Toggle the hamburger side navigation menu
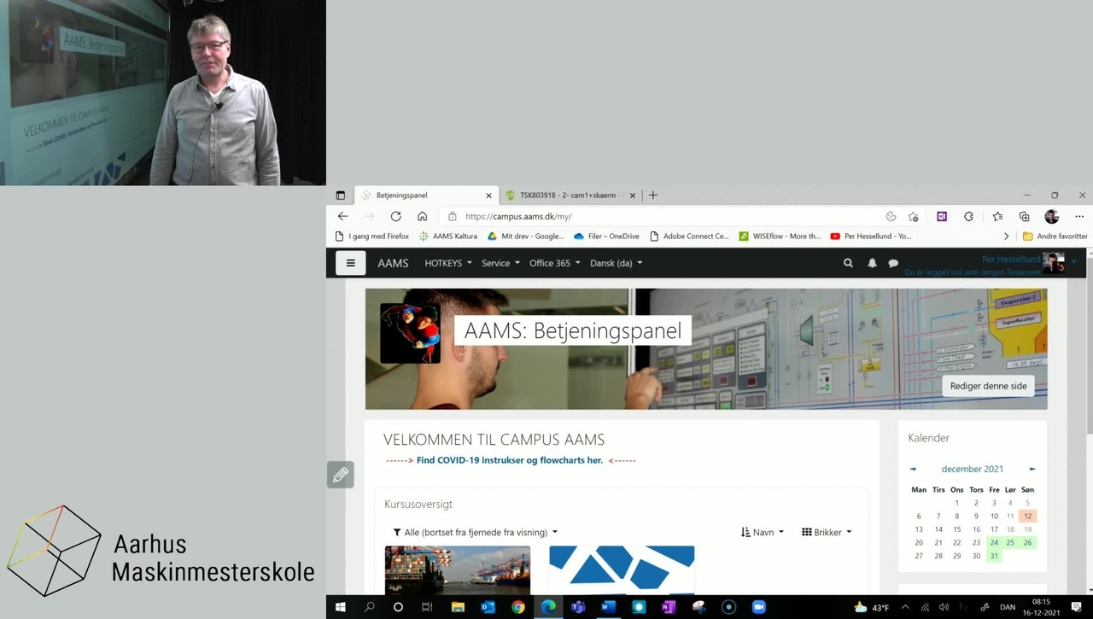The height and width of the screenshot is (619, 1093). coord(350,263)
